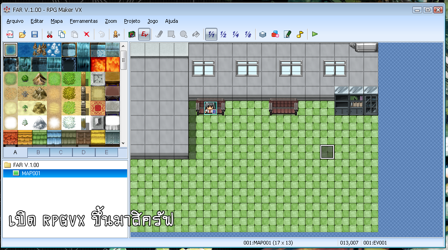Click the Undo arrow icon
Image resolution: width=448 pixels, height=250 pixels.
pyautogui.click(x=102, y=34)
